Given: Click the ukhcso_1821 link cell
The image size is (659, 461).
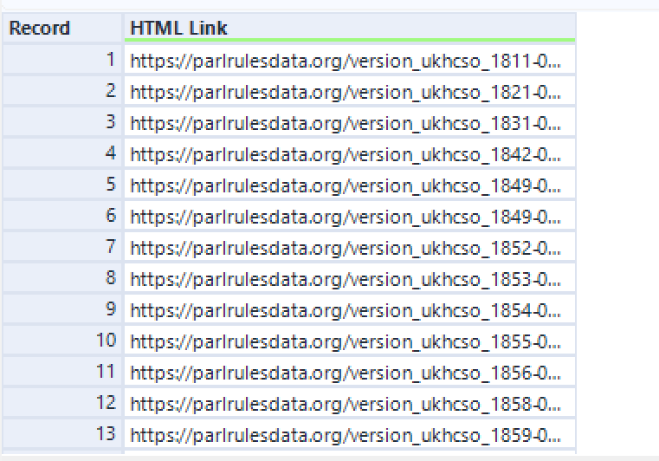Looking at the screenshot, I should pyautogui.click(x=350, y=90).
